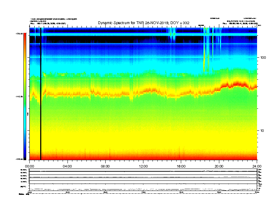Viewport: 277px width, 214px height.
Task: Click the "-142.50" color scale label
Action: (19, 97)
